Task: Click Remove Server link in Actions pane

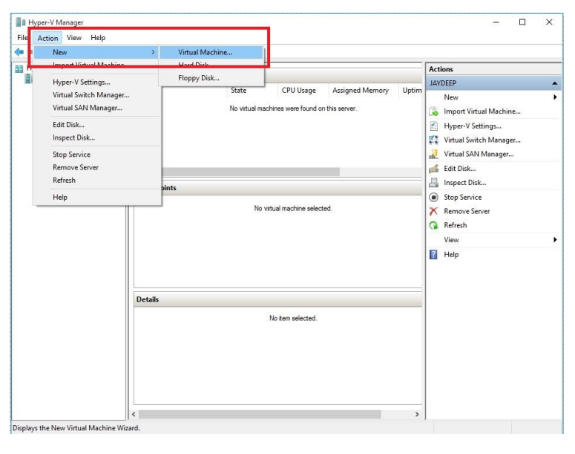Action: click(467, 211)
